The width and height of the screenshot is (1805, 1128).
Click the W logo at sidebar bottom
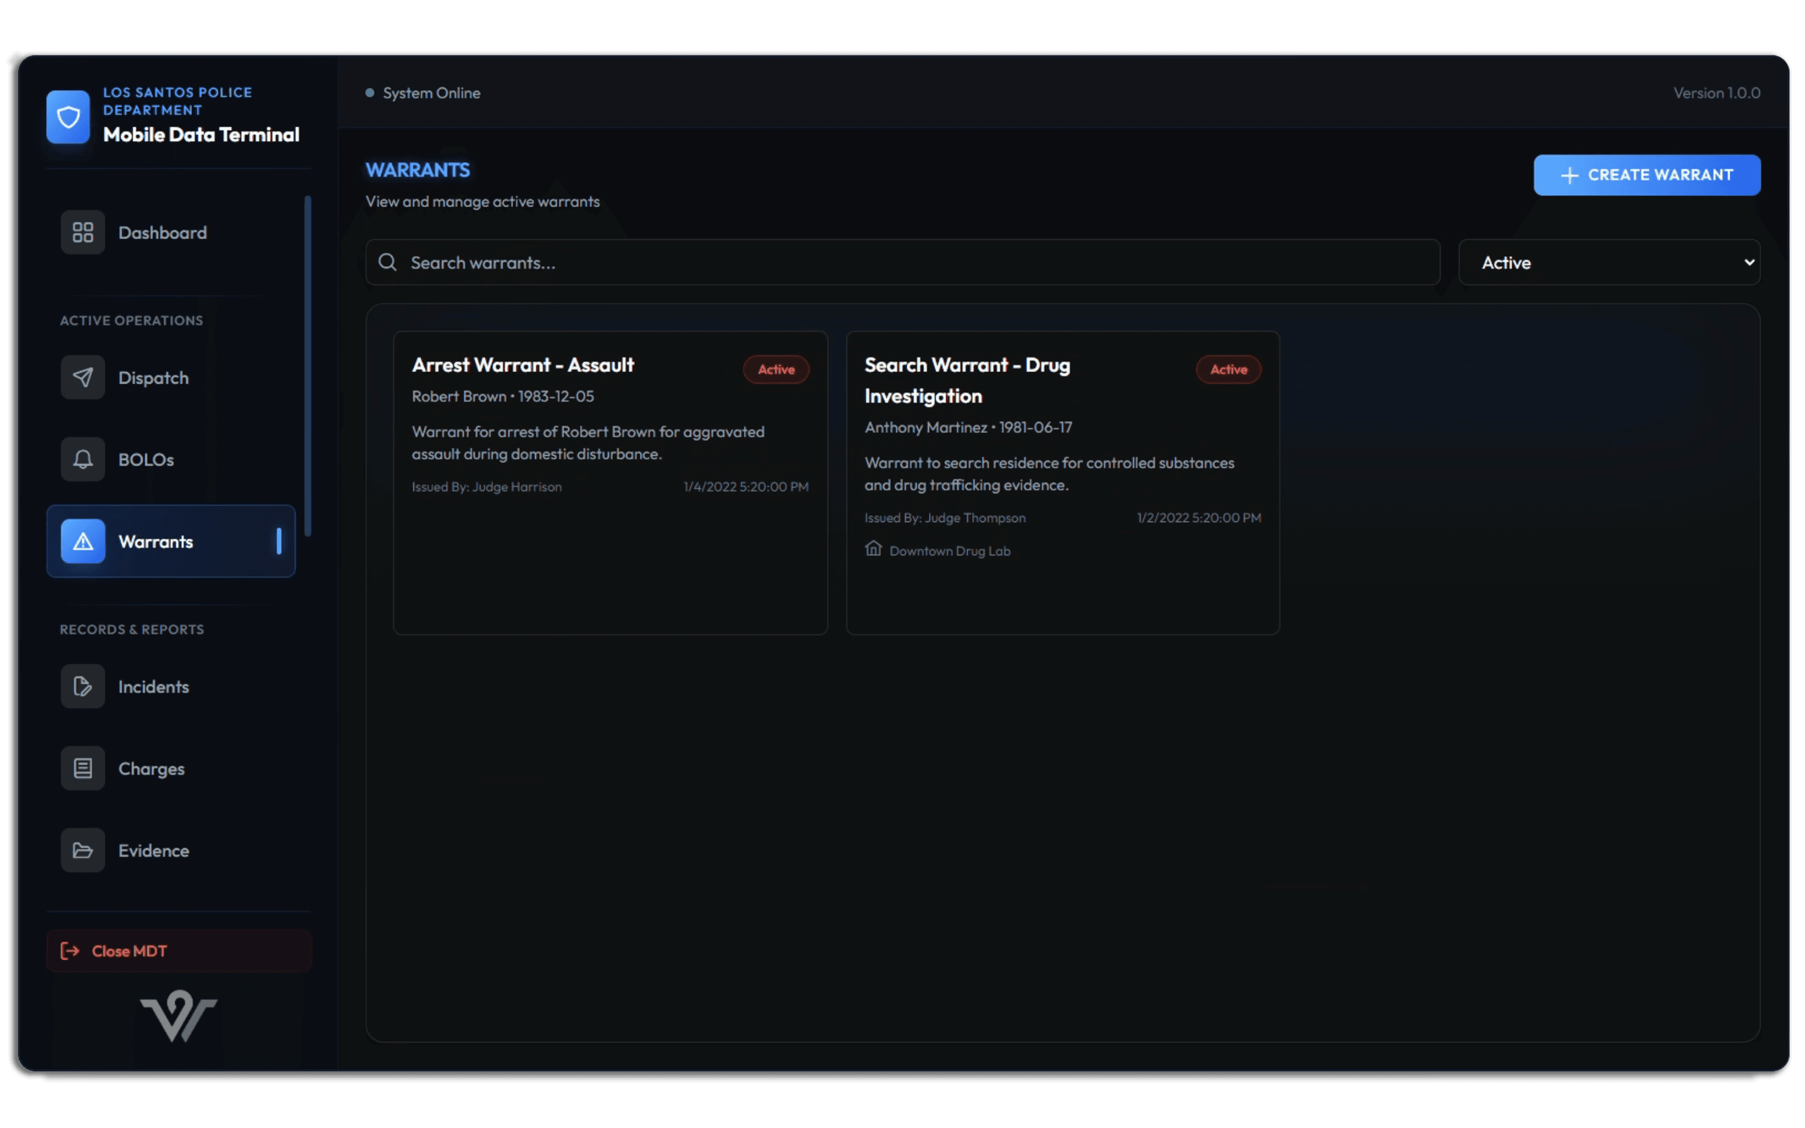point(178,1015)
